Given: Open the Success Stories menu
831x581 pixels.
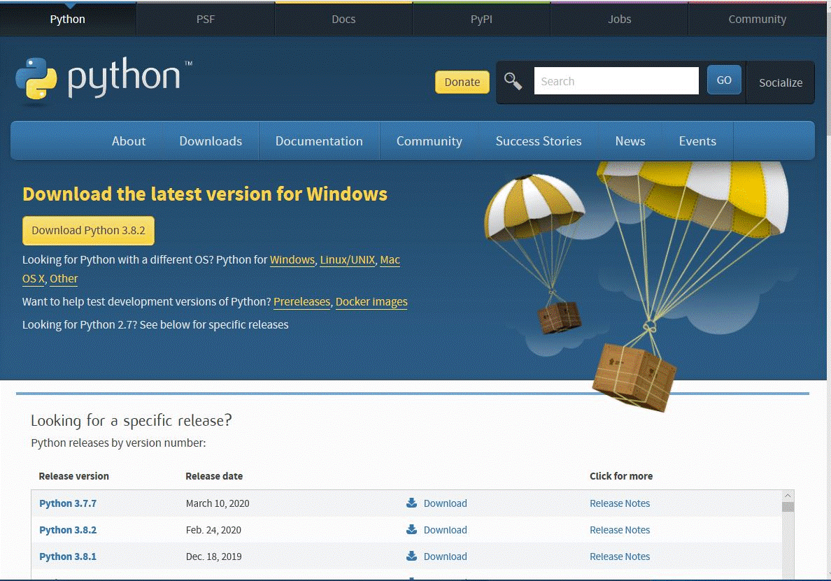Looking at the screenshot, I should coord(539,141).
